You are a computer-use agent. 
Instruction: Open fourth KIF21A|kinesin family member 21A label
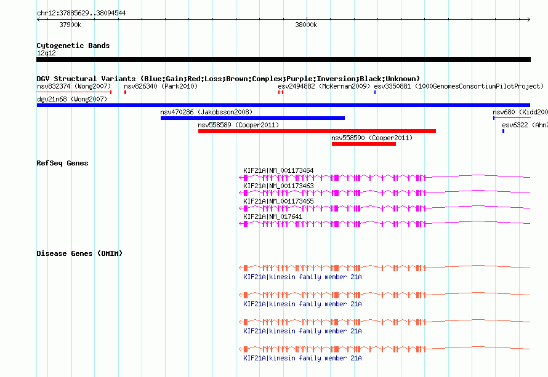pyautogui.click(x=302, y=358)
